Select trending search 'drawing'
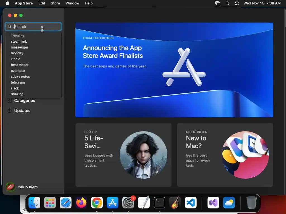This screenshot has width=286, height=214. tap(17, 94)
